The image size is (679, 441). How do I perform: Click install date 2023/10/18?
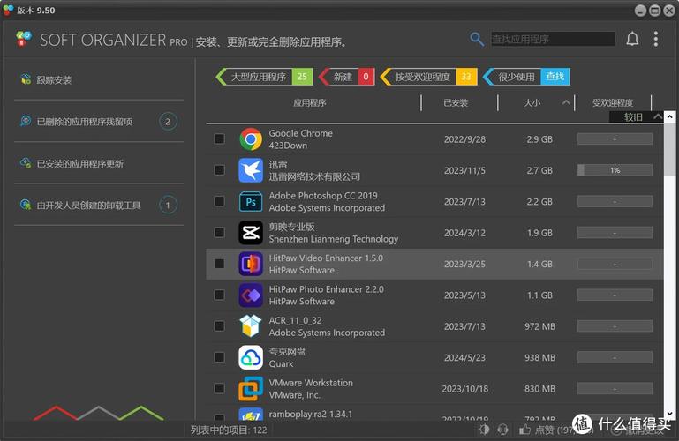[464, 389]
